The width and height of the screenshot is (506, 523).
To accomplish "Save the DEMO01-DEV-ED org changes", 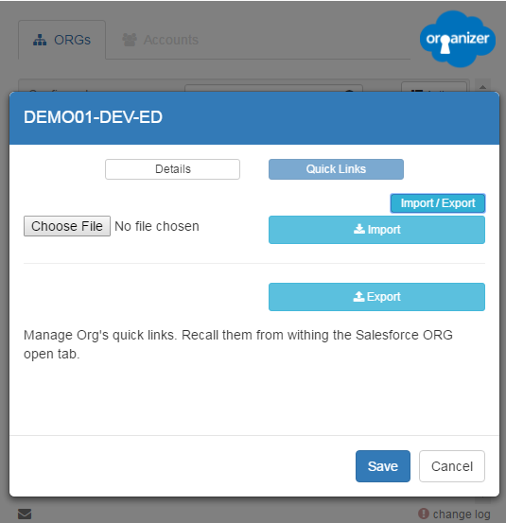I will tap(383, 466).
